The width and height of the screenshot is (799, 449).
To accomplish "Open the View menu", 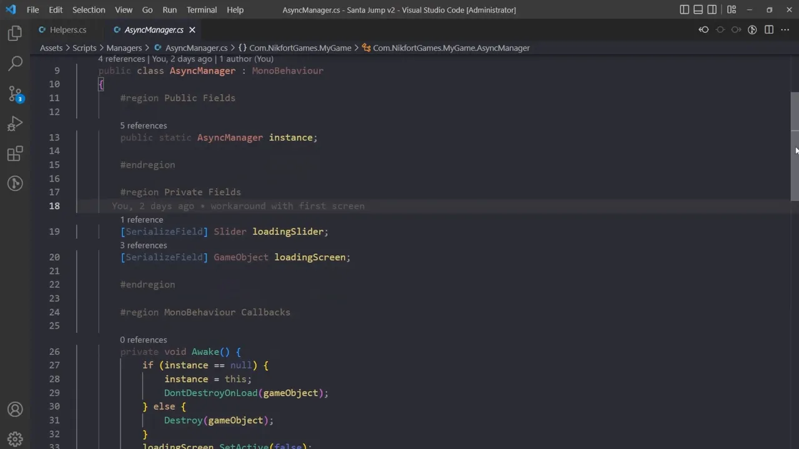I will coord(124,10).
